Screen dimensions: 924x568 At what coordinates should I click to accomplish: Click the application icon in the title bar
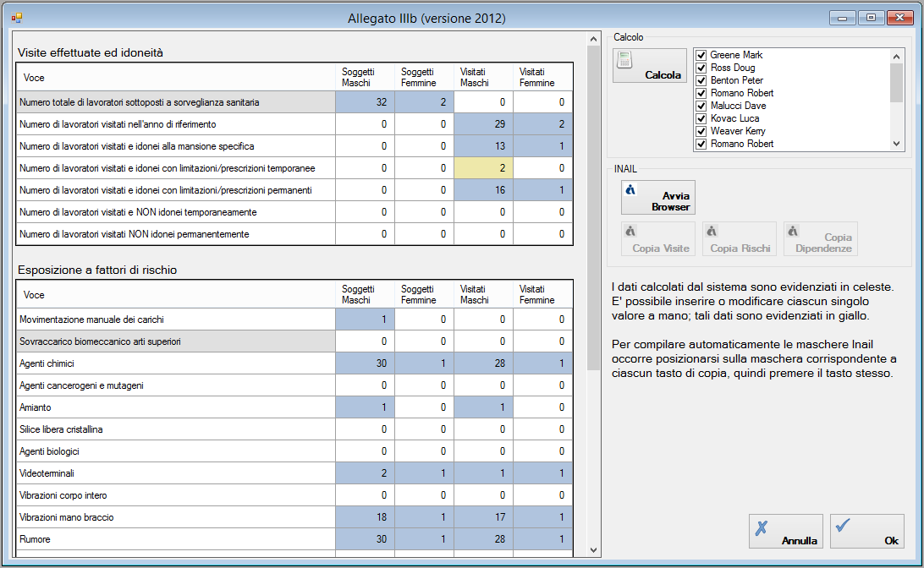[x=17, y=19]
